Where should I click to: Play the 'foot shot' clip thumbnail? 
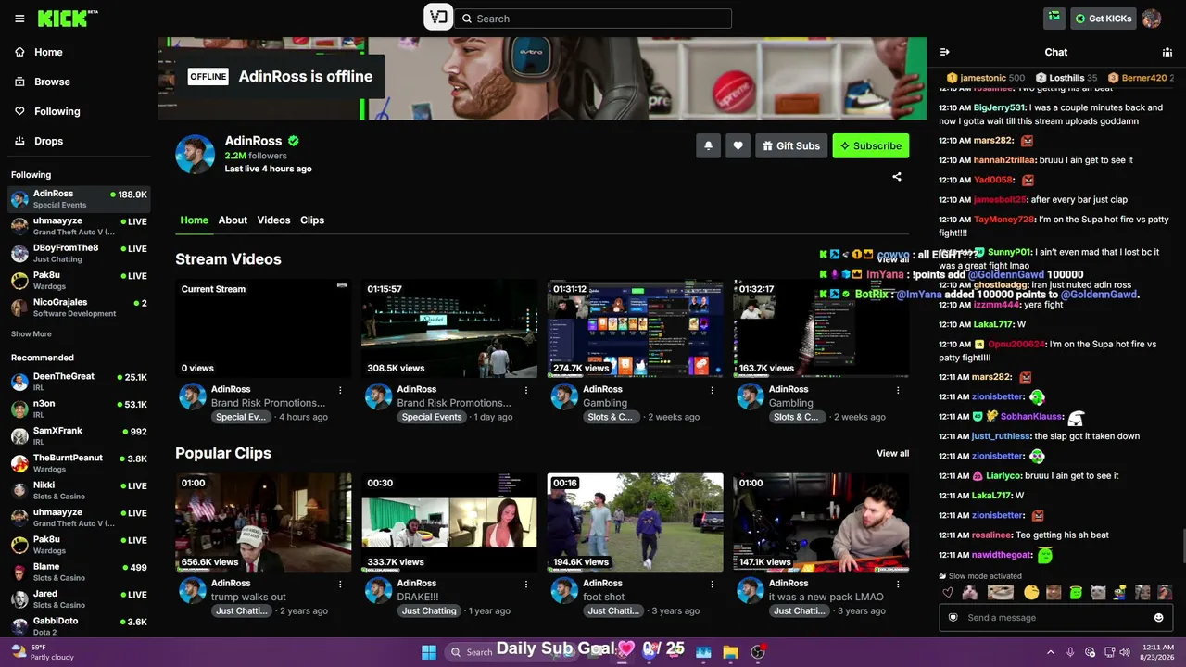636,522
